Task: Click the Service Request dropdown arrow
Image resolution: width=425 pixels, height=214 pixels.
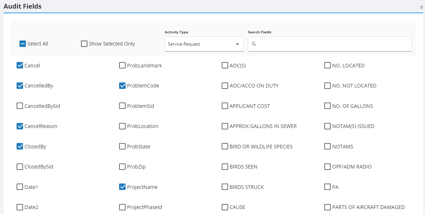Action: [238, 44]
